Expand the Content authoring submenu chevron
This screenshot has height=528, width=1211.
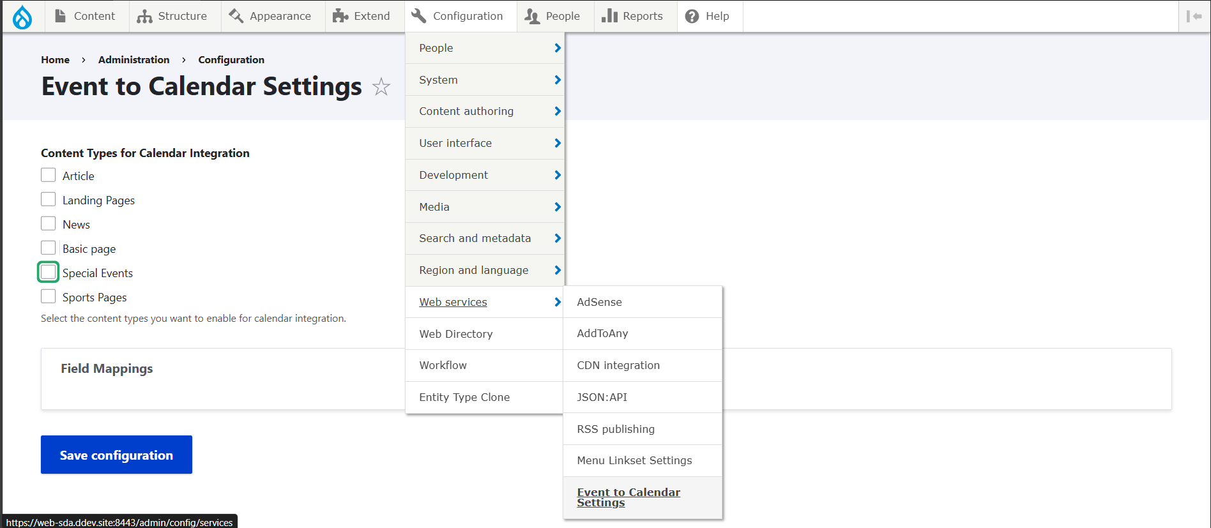(558, 111)
